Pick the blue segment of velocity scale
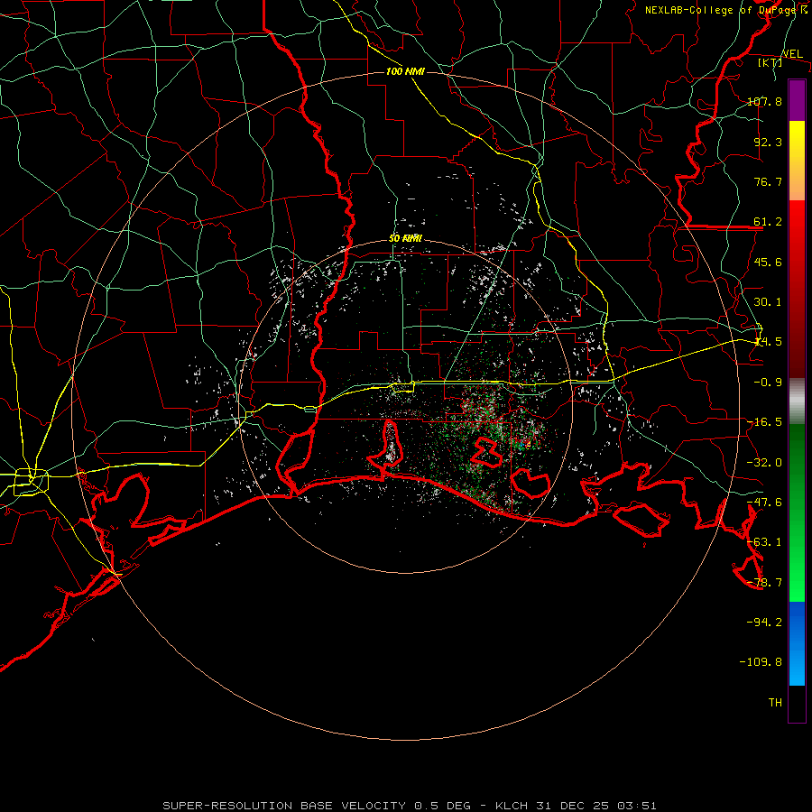 tap(797, 643)
